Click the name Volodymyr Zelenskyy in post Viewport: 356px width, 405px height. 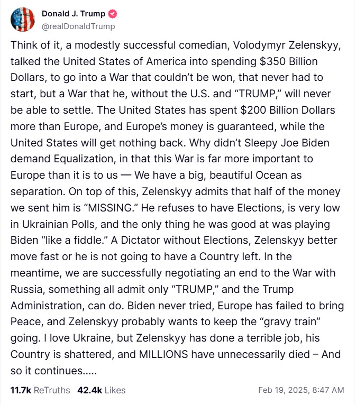pos(286,45)
